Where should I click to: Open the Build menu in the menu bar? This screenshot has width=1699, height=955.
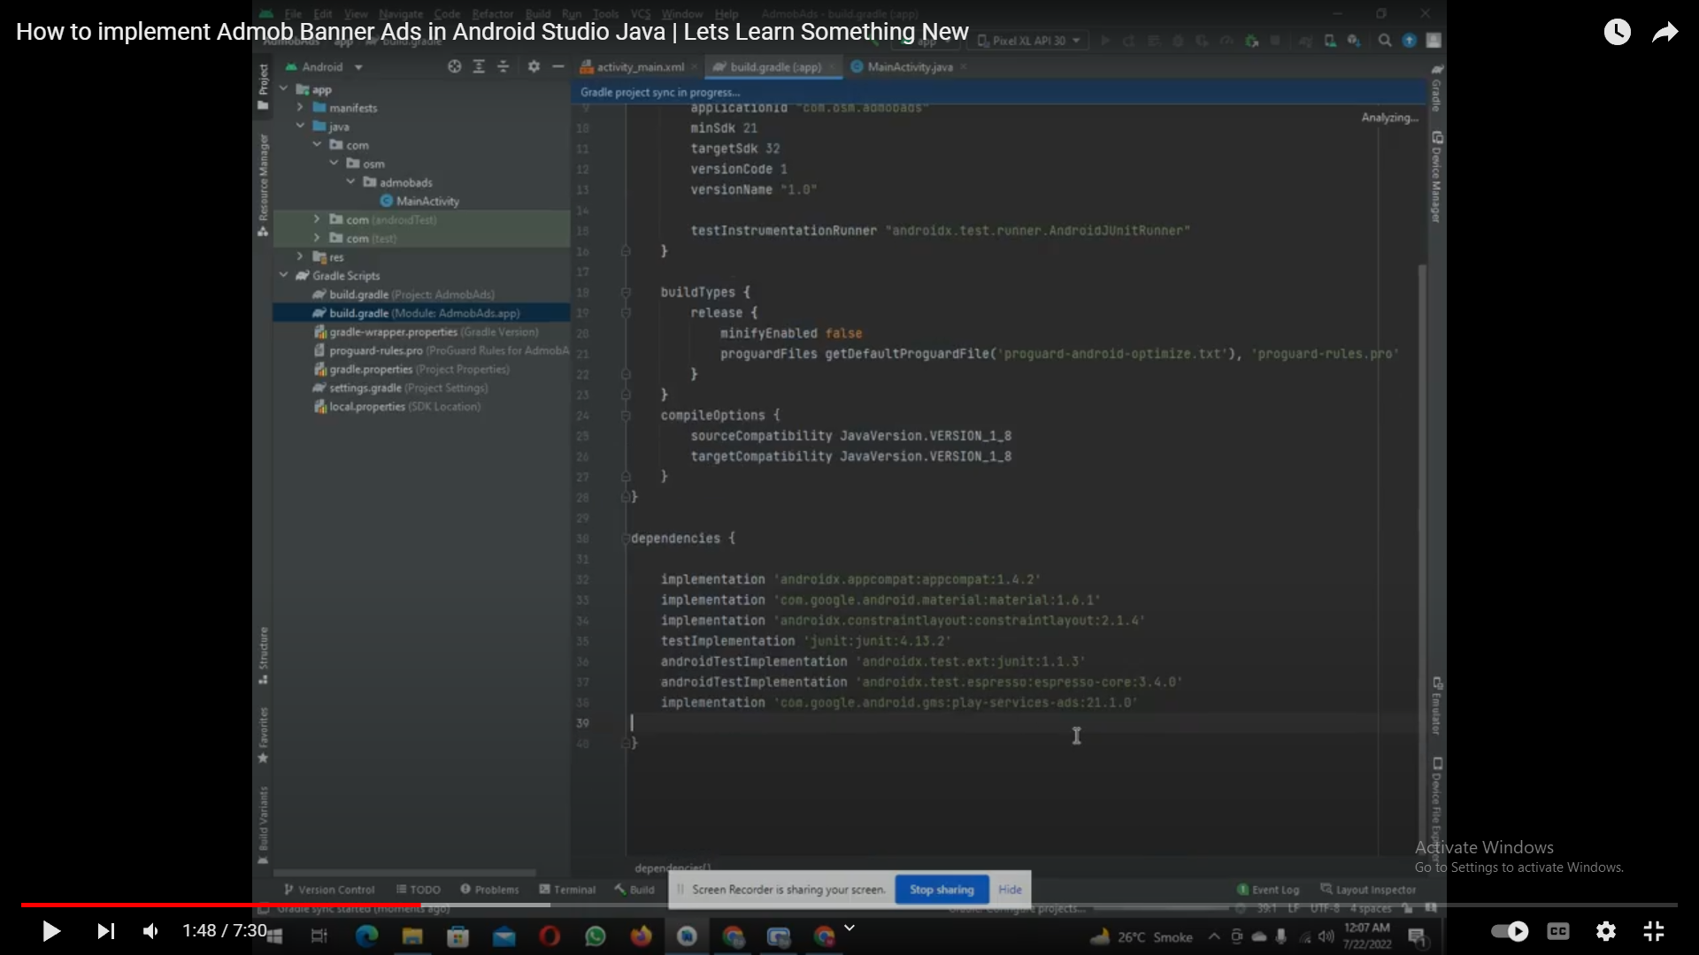(537, 14)
